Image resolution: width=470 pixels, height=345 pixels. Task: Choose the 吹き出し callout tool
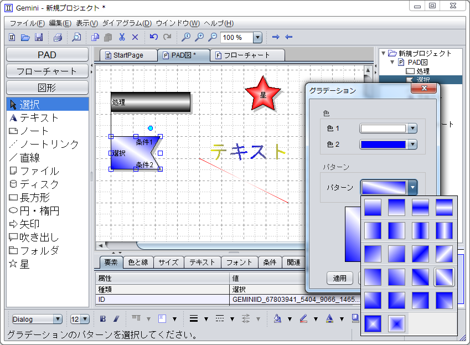point(48,238)
